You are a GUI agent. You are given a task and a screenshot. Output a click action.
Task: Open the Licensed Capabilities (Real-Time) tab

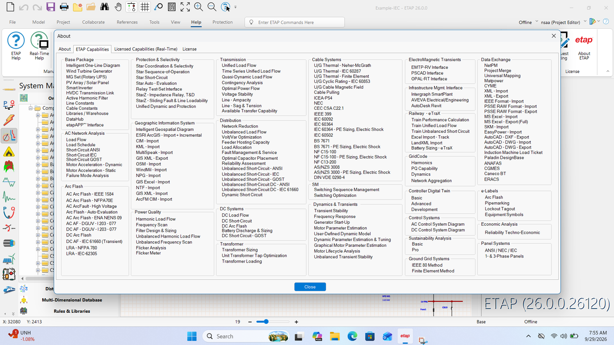(145, 49)
